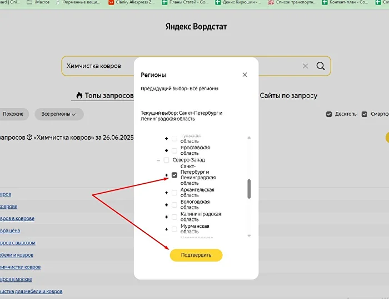Expand the Вологодская область node

coord(167,205)
